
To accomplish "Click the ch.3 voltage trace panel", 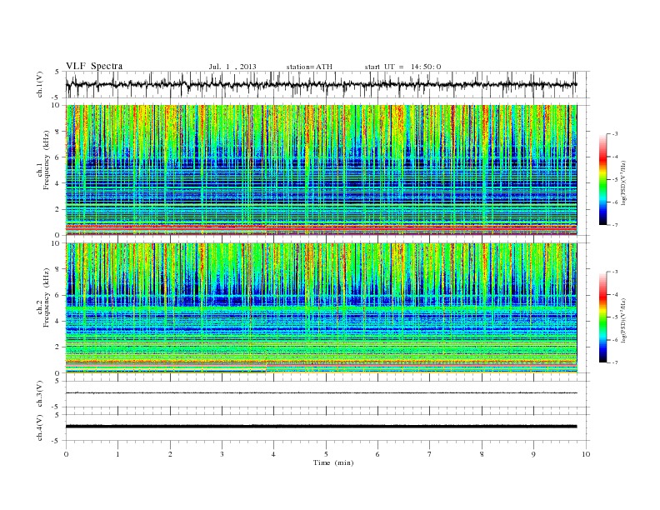I will (327, 394).
